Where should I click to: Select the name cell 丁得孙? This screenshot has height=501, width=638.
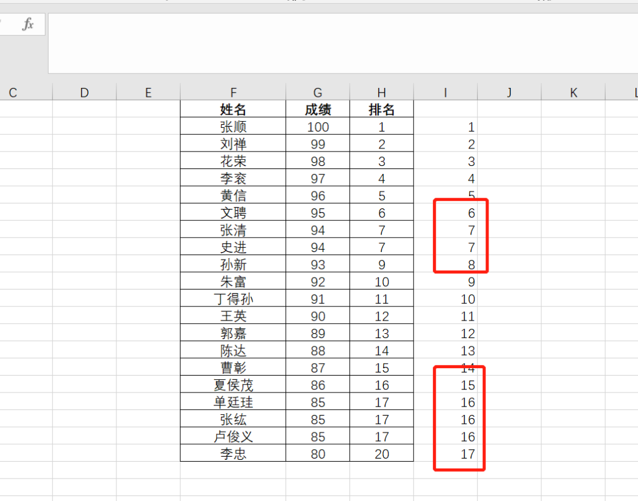coord(233,299)
